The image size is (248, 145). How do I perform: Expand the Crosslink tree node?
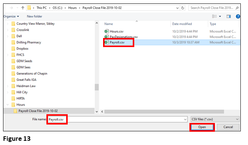(x=8, y=30)
